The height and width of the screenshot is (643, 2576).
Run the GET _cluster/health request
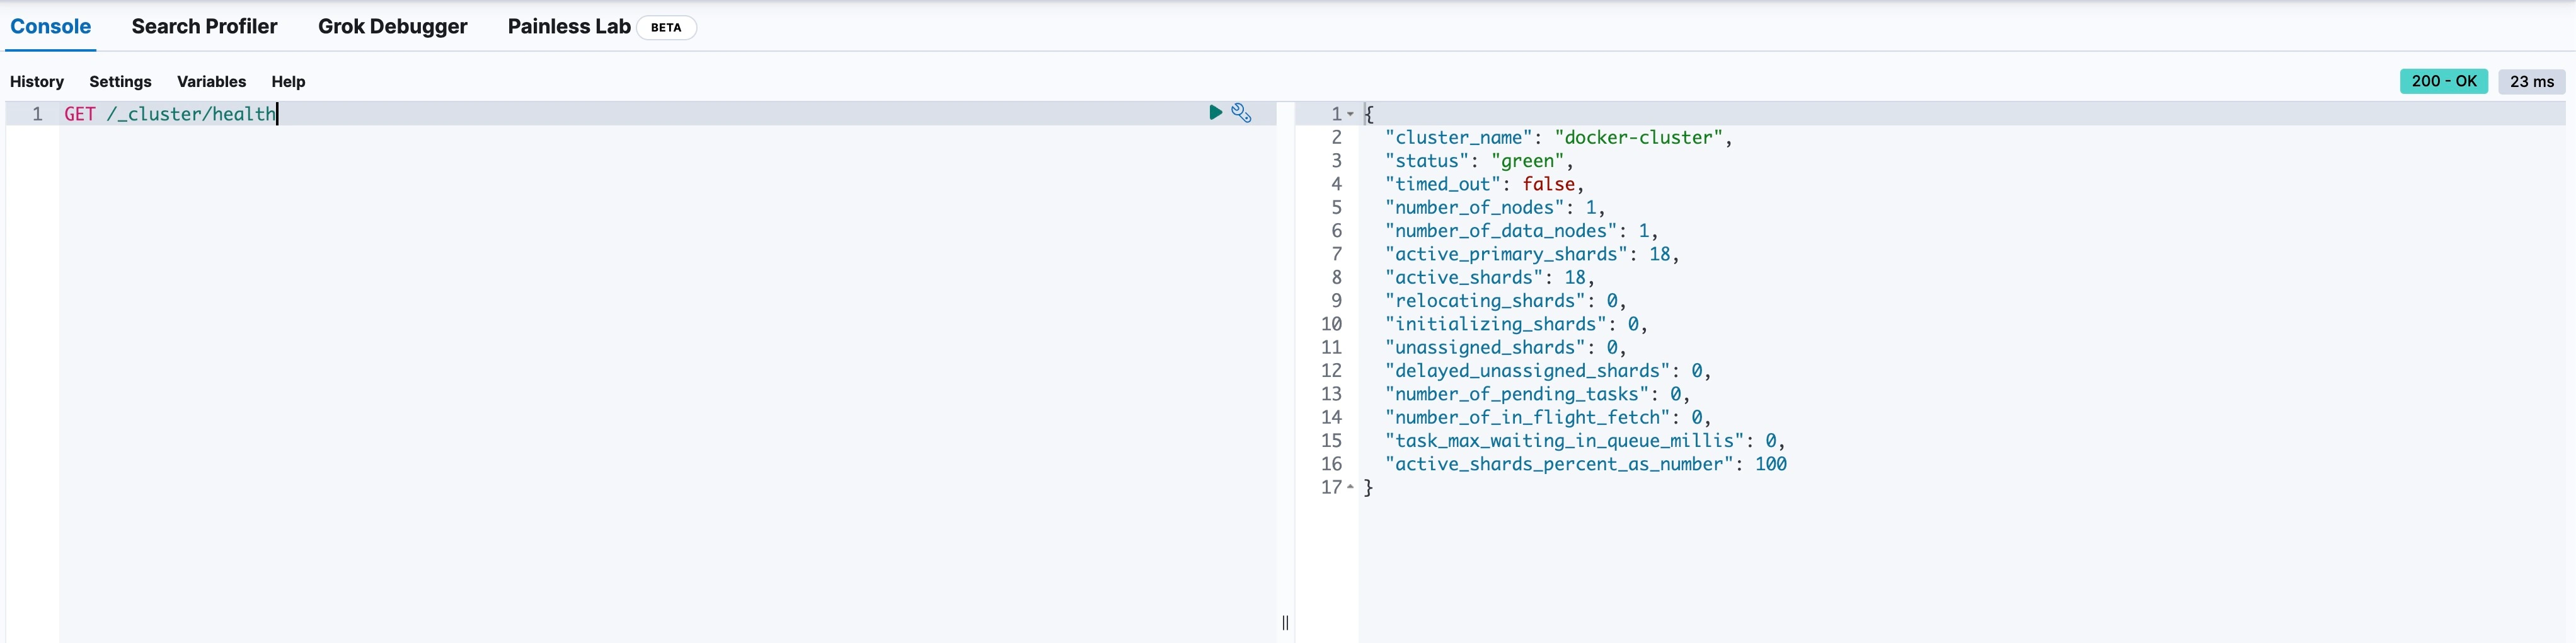tap(1215, 113)
